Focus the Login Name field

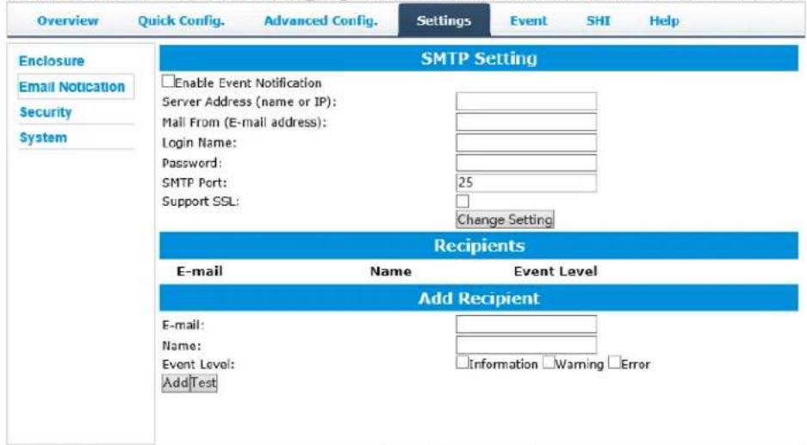tap(526, 143)
